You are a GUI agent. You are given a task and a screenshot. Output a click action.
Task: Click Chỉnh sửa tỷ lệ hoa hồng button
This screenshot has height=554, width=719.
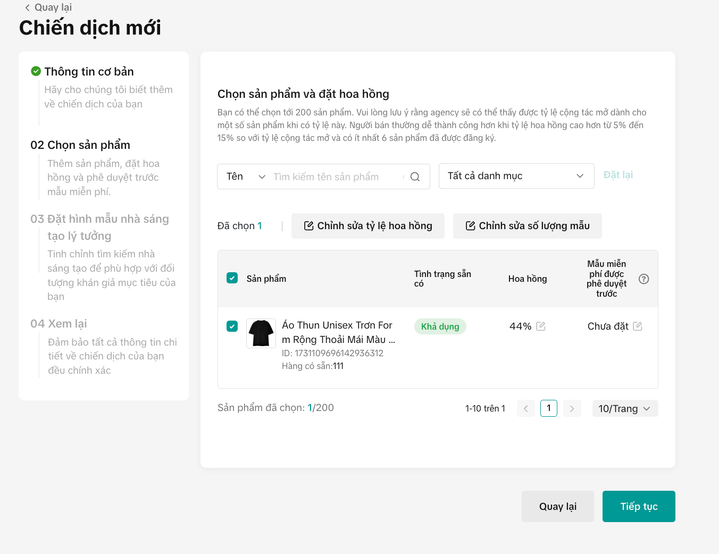coord(367,226)
